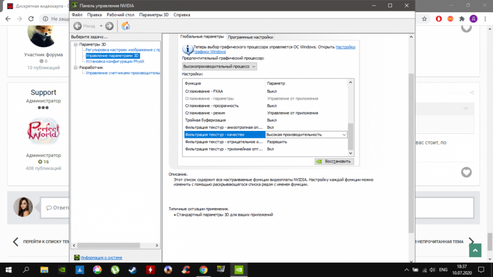Click the Back arrow button
Image resolution: width=493 pixels, height=277 pixels.
(x=78, y=26)
